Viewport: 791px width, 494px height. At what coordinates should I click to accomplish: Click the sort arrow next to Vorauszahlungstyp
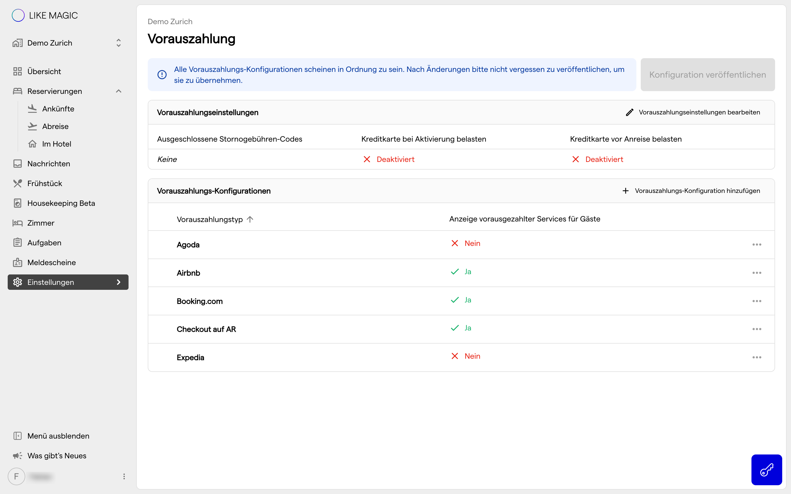click(250, 219)
